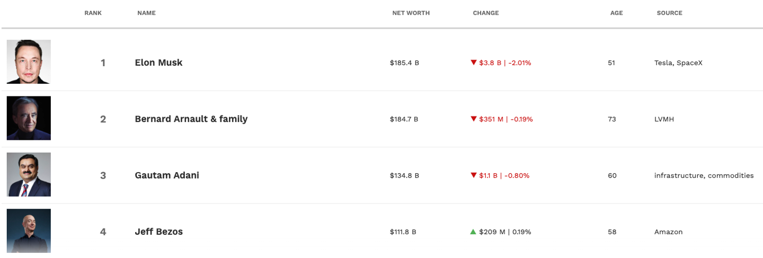This screenshot has height=258, width=763.
Task: Sort the list by RANK column header
Action: click(93, 13)
